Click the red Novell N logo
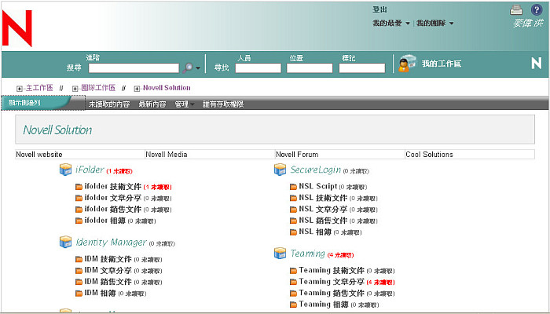Screen dimensions: 550x314 (x=17, y=28)
